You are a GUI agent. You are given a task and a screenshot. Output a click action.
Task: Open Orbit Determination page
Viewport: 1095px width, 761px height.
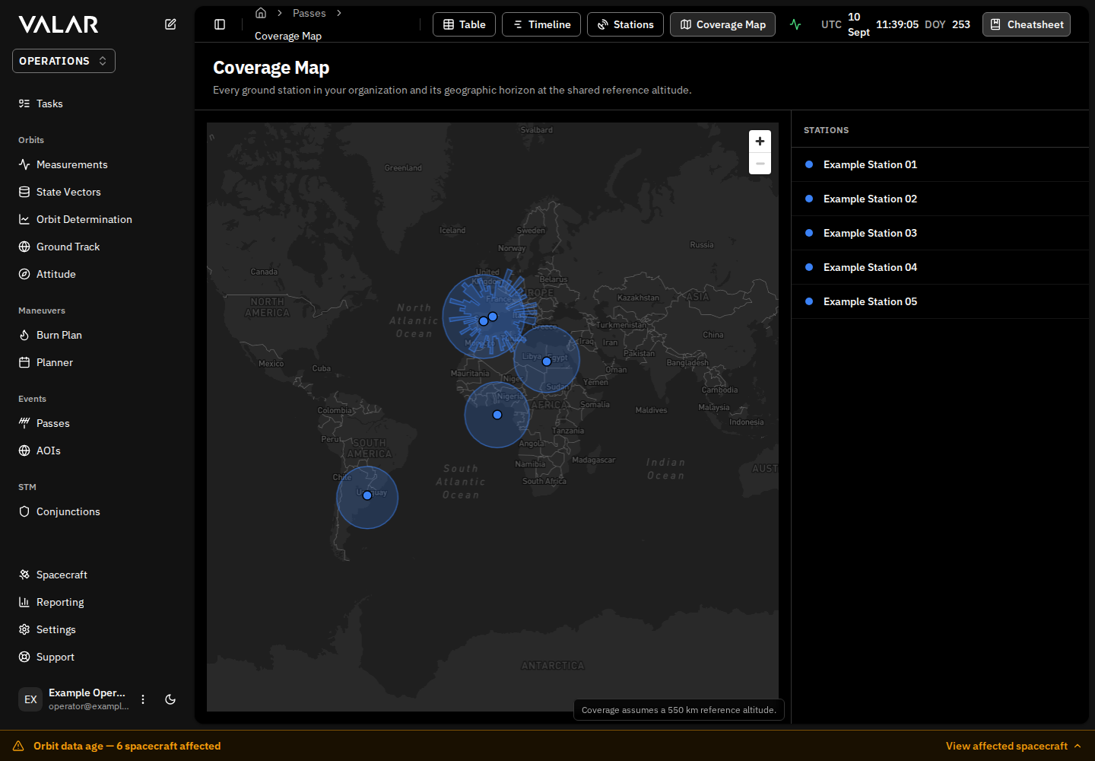97,219
